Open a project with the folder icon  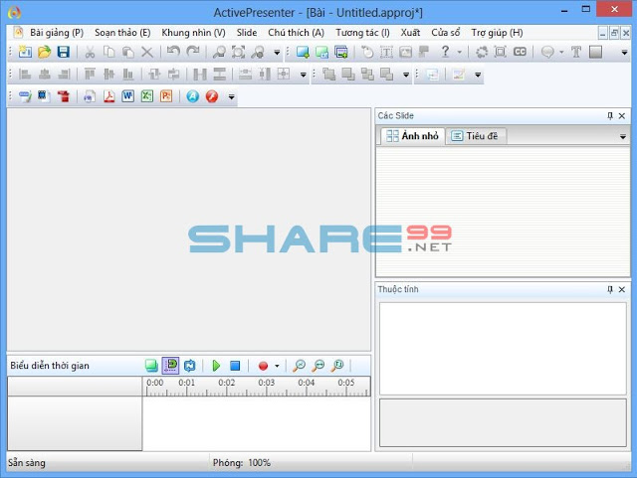point(44,52)
